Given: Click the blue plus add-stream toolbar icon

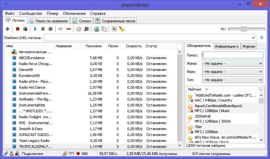Looking at the screenshot, I should point(7,29).
